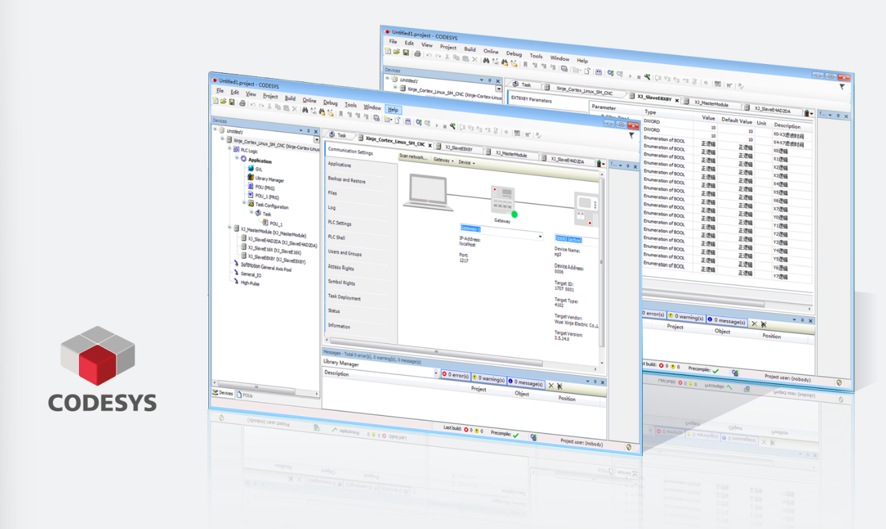Collapse PLC Logic node in front tree
This screenshot has height=529, width=886.
[x=230, y=148]
